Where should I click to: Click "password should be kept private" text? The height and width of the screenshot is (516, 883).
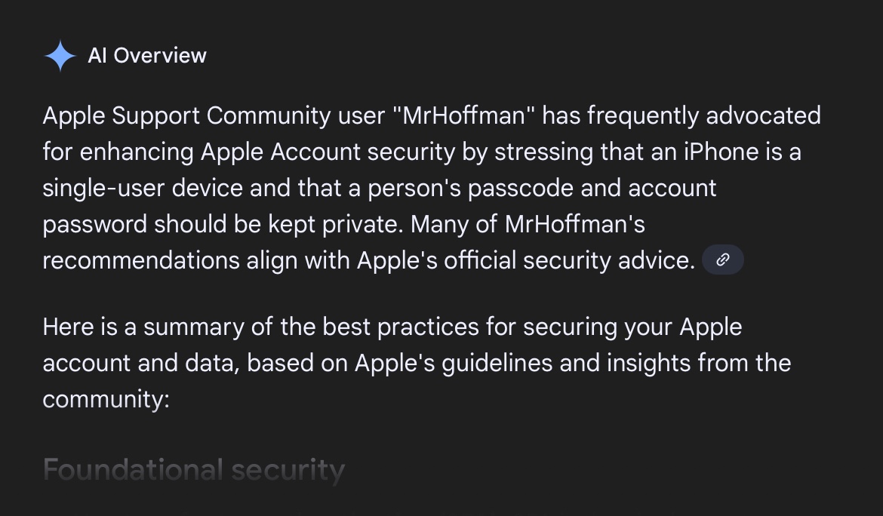coord(222,224)
